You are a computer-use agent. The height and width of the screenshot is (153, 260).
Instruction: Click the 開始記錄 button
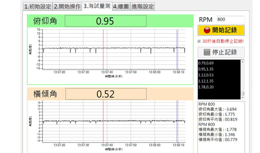(x=221, y=30)
